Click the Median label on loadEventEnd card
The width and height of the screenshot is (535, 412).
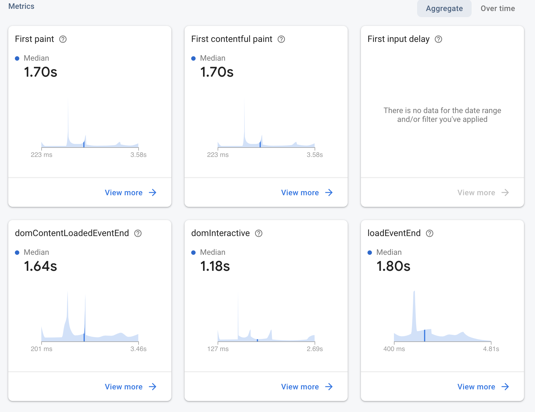pos(389,252)
